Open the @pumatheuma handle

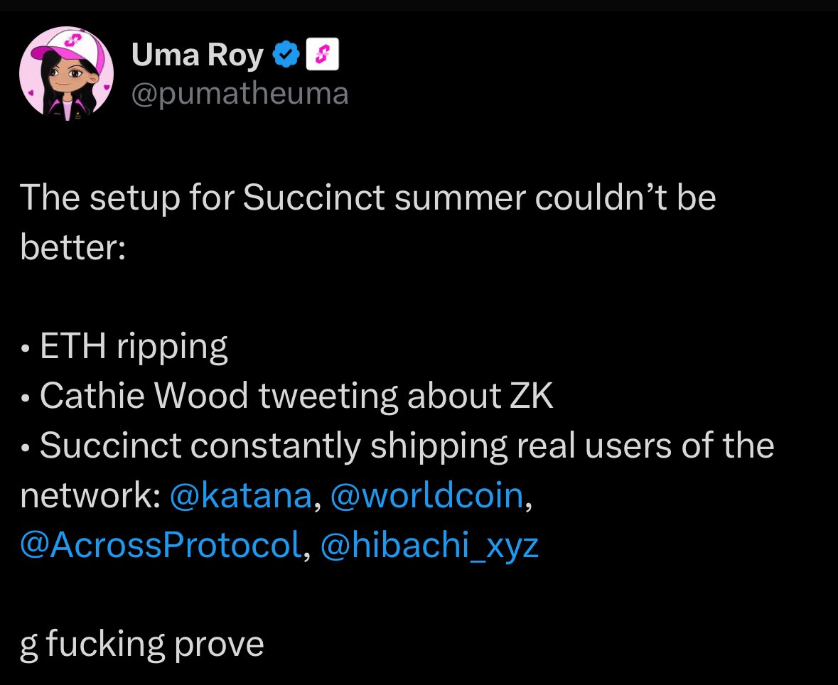[x=240, y=94]
